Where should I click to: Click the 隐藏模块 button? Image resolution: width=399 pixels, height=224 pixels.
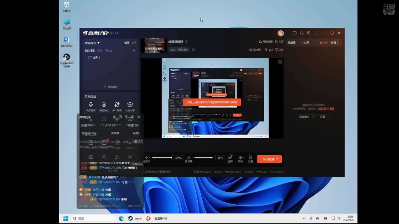304,117
